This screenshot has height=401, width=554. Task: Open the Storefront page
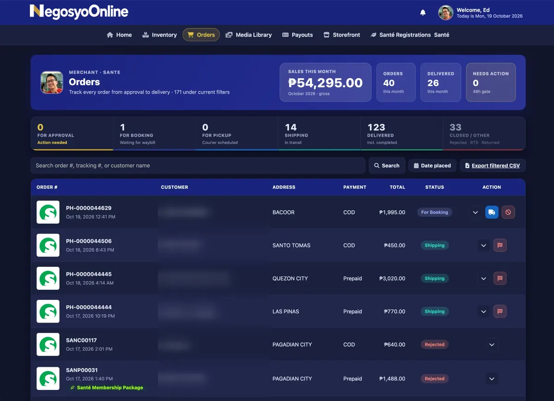coord(342,35)
